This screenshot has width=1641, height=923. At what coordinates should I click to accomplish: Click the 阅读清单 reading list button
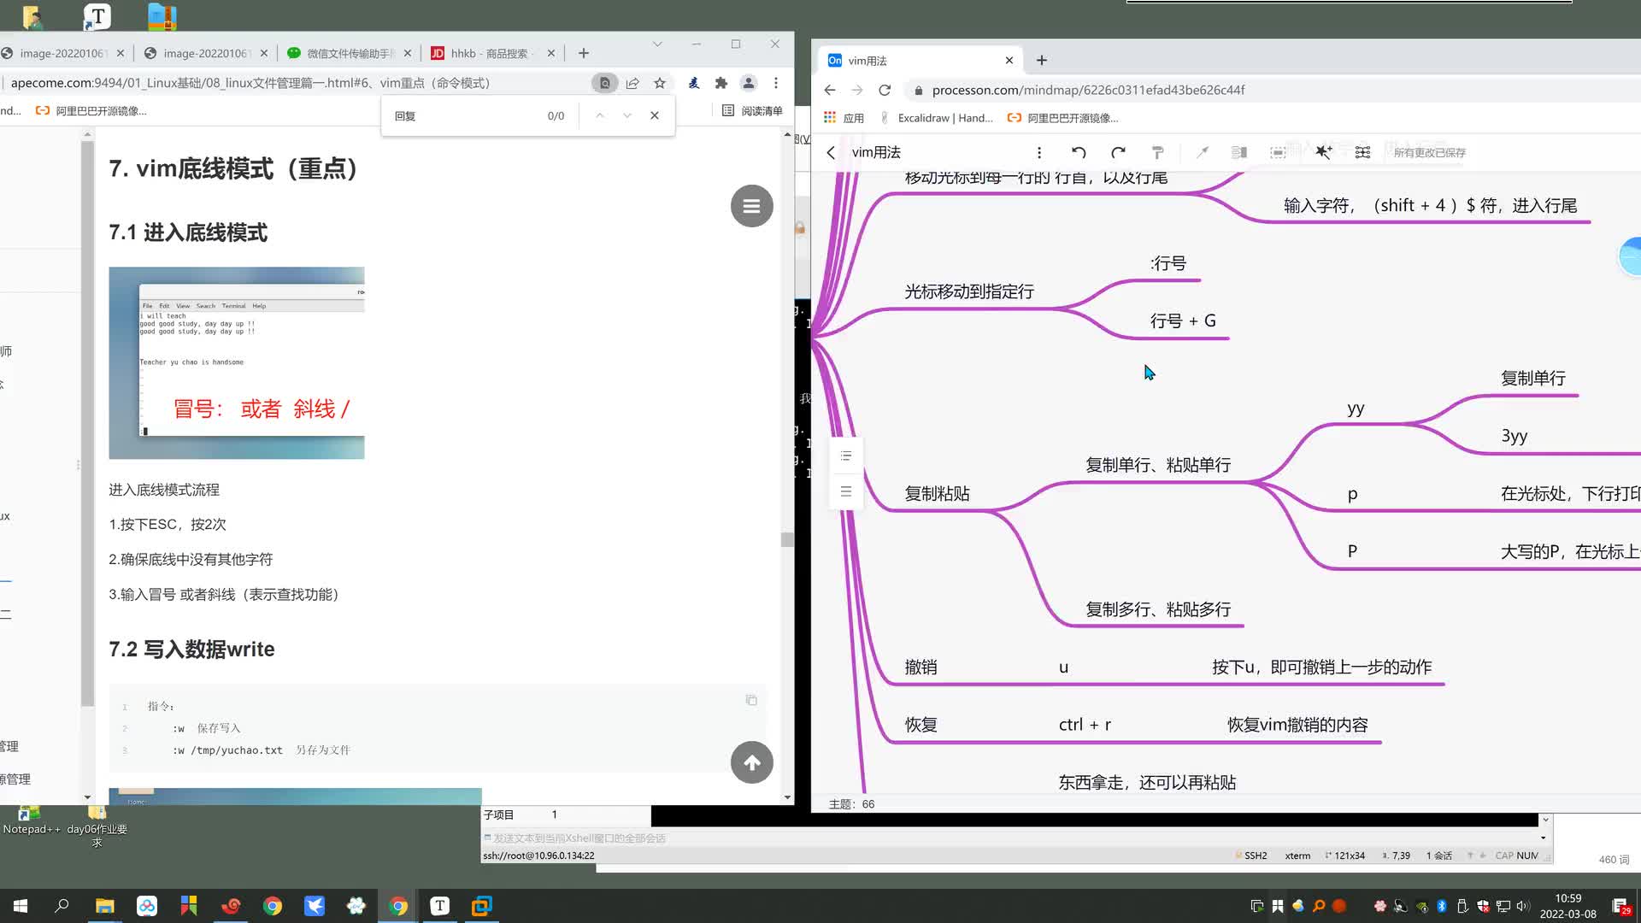click(x=752, y=110)
